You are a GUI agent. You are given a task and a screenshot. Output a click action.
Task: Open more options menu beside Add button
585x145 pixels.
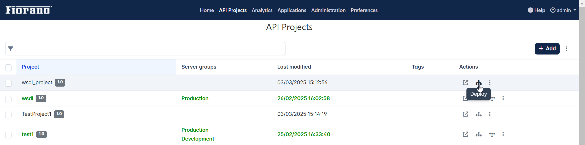point(567,49)
